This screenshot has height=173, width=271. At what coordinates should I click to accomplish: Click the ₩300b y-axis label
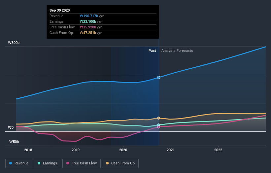(14, 43)
